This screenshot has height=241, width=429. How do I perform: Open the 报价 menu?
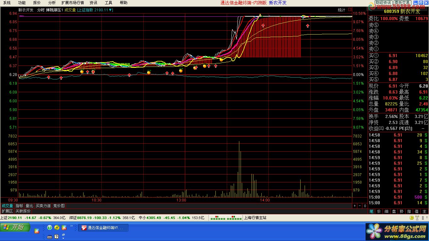point(37,3)
